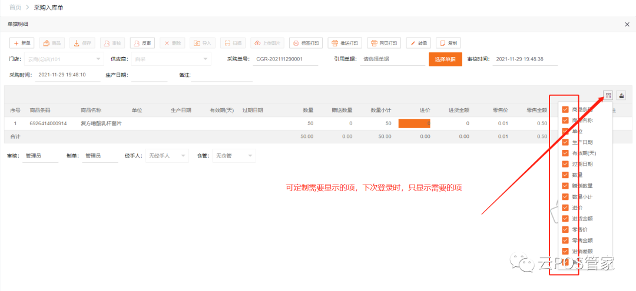Open the 供应商 supplier dropdown

[x=171, y=59]
